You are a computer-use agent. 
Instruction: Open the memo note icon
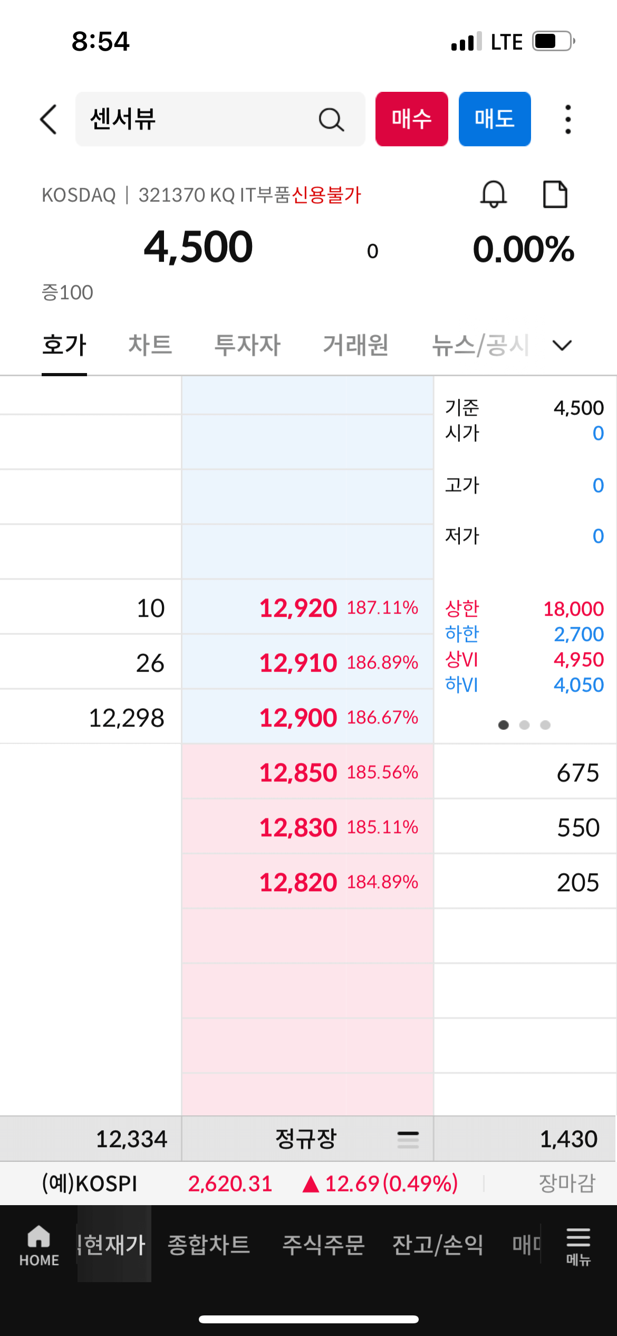555,194
